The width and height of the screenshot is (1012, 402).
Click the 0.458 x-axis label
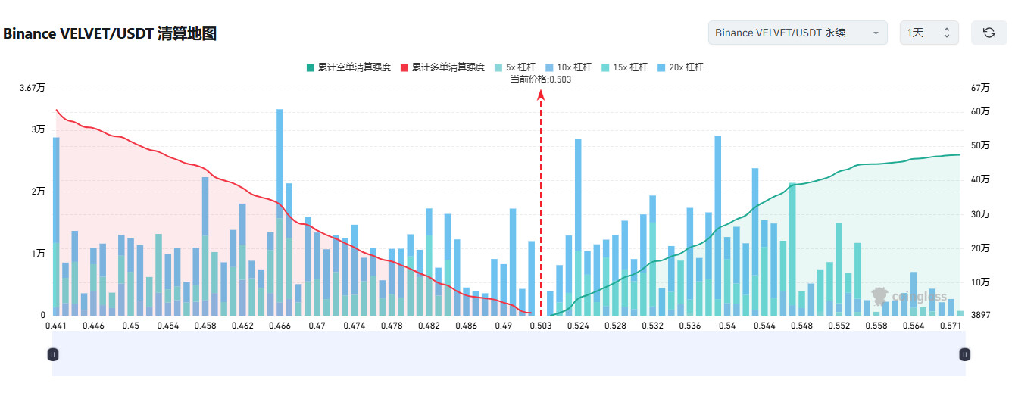pos(205,326)
